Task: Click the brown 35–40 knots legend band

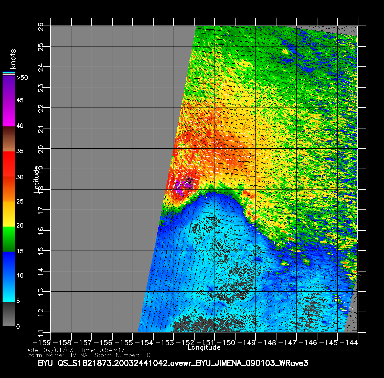Action: [9, 139]
